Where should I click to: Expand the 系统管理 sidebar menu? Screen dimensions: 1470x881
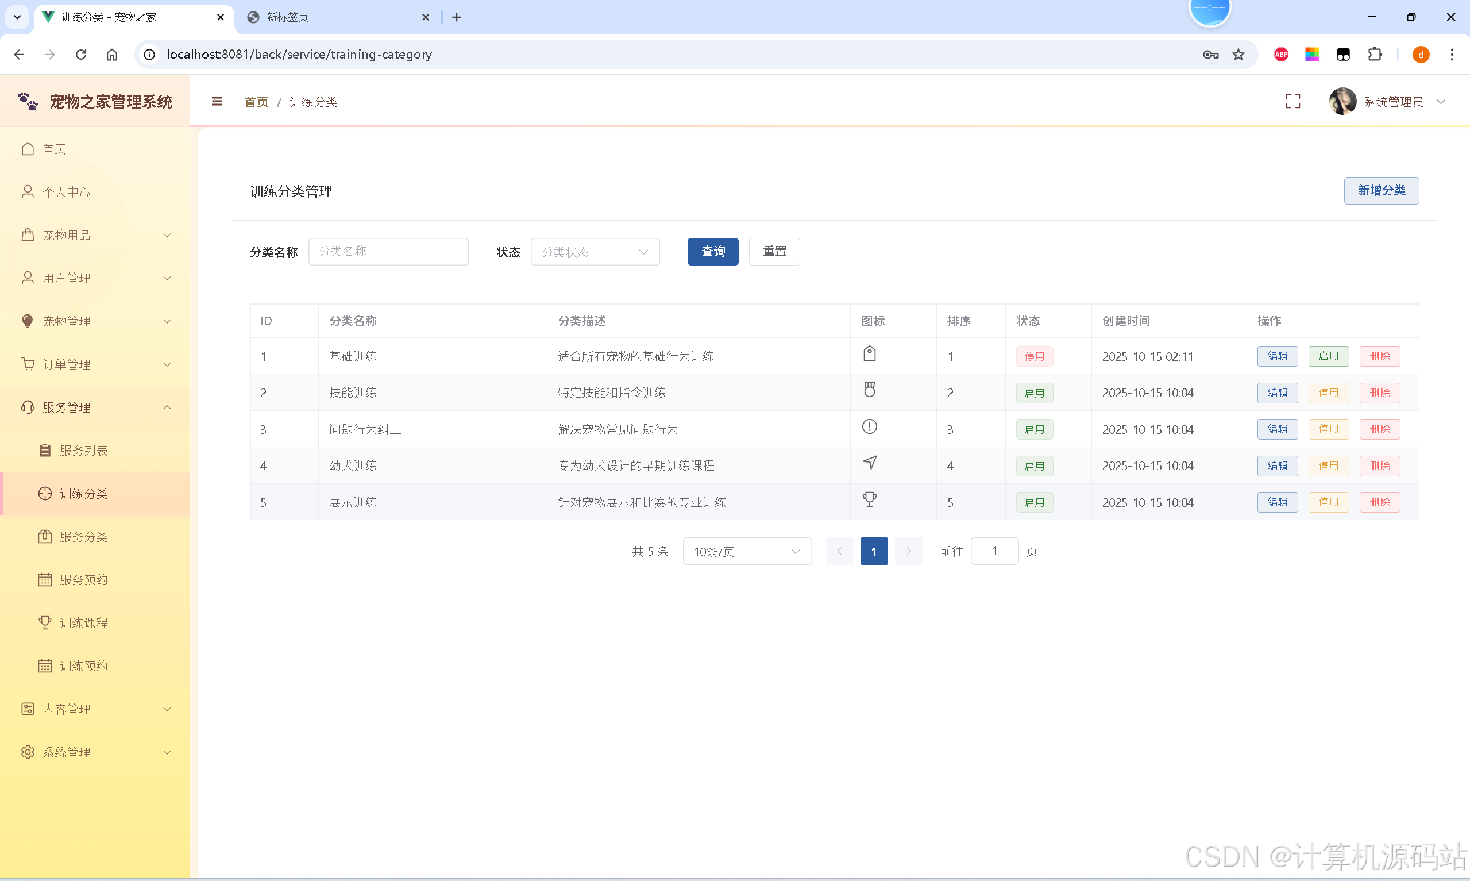point(95,752)
